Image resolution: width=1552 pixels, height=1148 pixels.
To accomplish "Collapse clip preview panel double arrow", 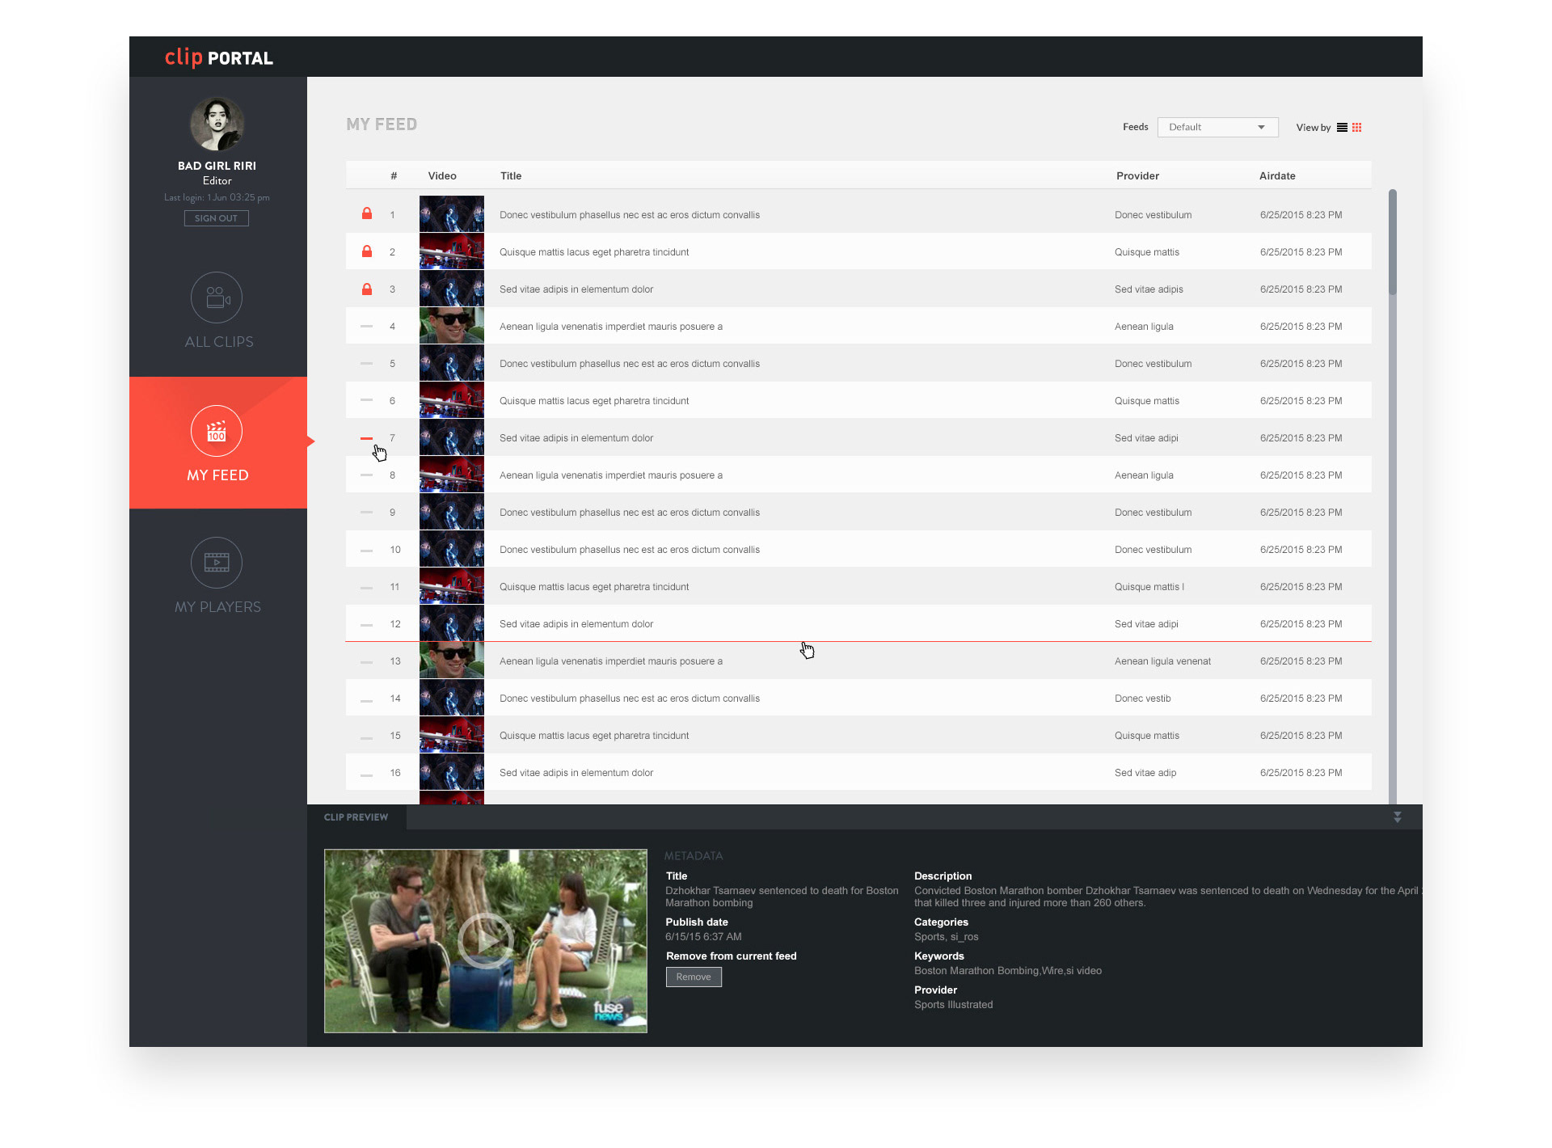I will (1398, 817).
